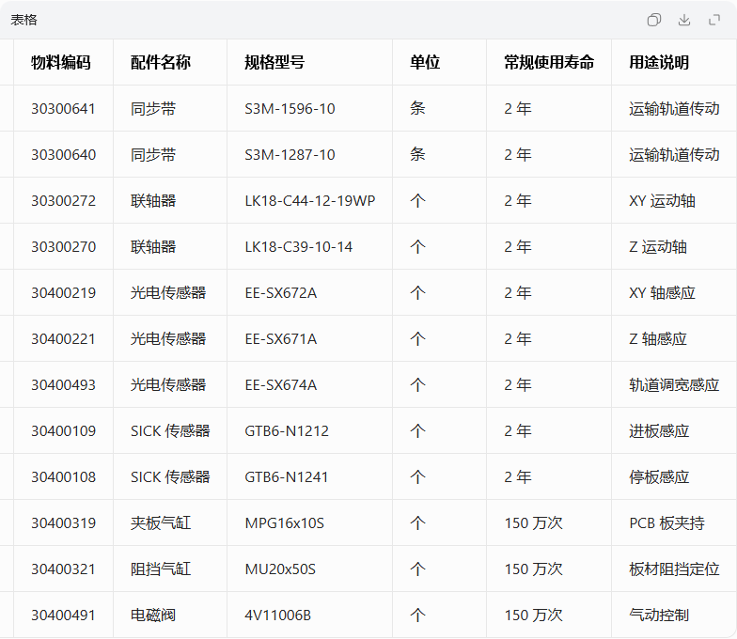Select material code 30300640

64,154
